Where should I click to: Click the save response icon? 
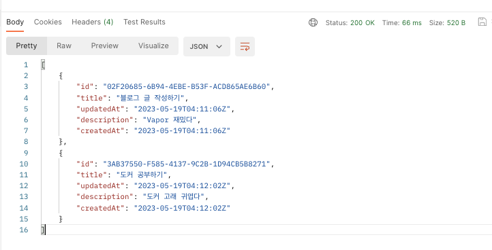[x=482, y=22]
